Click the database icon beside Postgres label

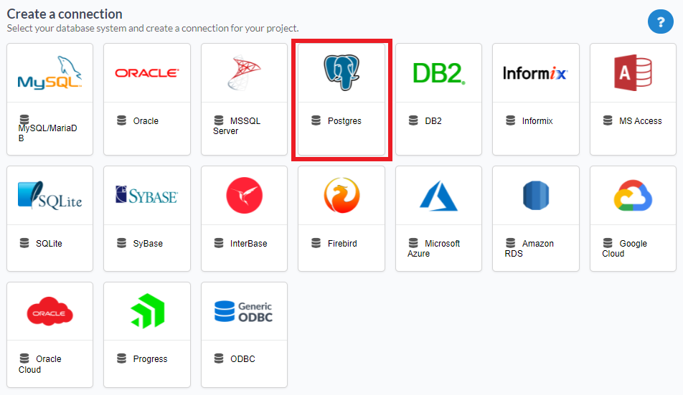(x=316, y=120)
